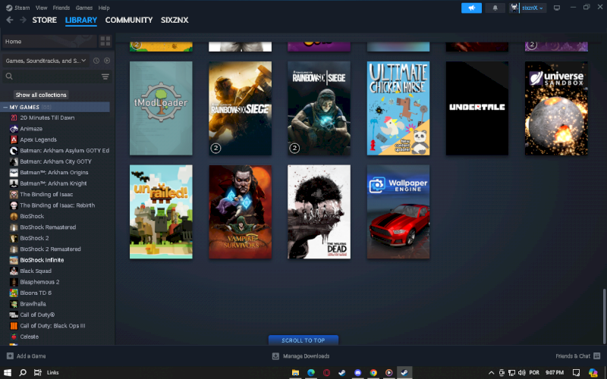Screen dimensions: 607x379
Task: Go back with the left arrow
Action: coord(9,20)
